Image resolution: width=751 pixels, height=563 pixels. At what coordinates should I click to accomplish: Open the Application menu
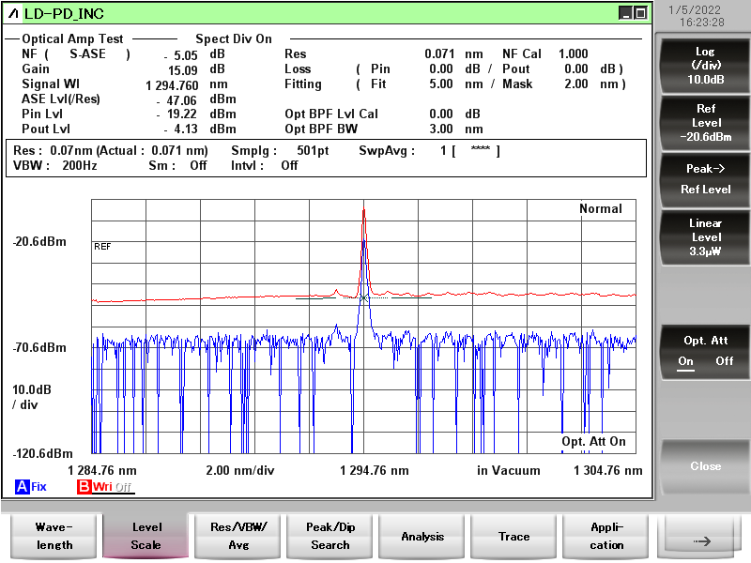pyautogui.click(x=606, y=536)
